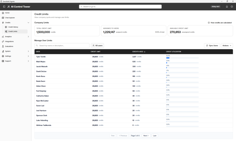
Task: Expand the Support section chevron
Action: coord(28,61)
